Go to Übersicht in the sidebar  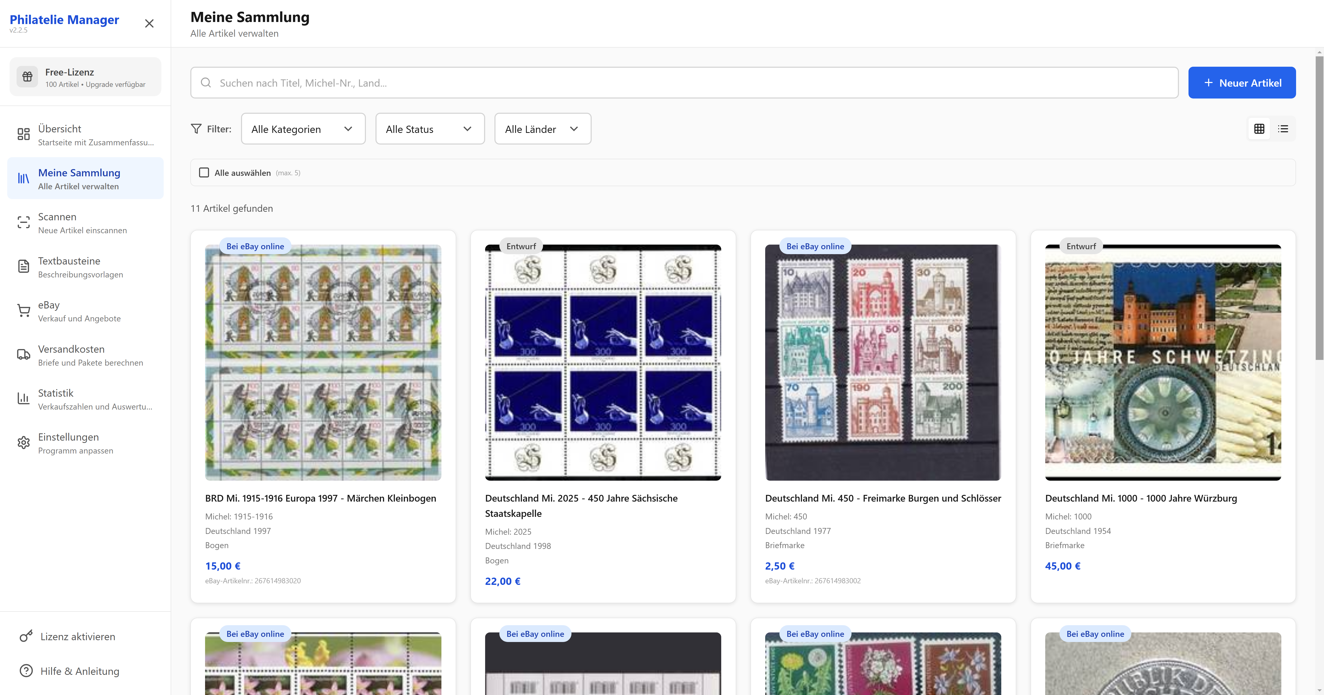pos(85,135)
